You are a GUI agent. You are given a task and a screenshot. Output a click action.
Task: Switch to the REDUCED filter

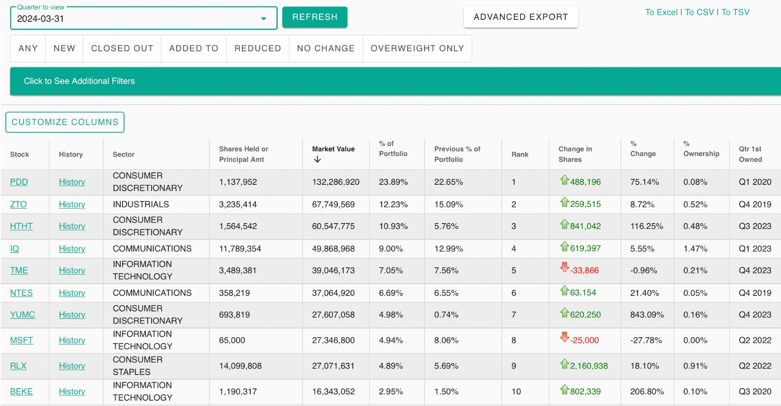[x=257, y=49]
